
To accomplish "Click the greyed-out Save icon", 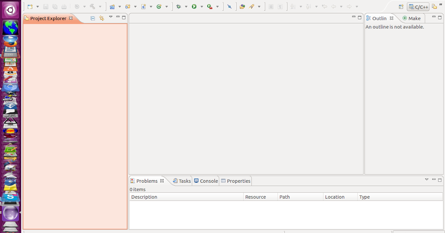I will click(46, 7).
